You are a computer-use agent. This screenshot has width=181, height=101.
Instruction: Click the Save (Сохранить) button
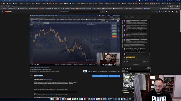pos(113,72)
